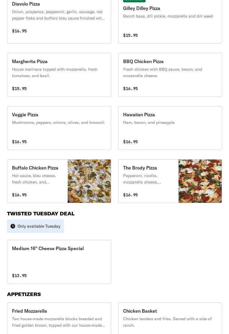Click the Diavolo Pizza description text
Screen dimensions: 229x334
58,15
